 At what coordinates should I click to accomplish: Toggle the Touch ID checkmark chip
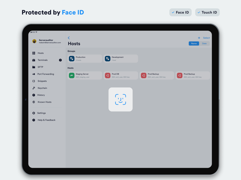[x=207, y=12]
